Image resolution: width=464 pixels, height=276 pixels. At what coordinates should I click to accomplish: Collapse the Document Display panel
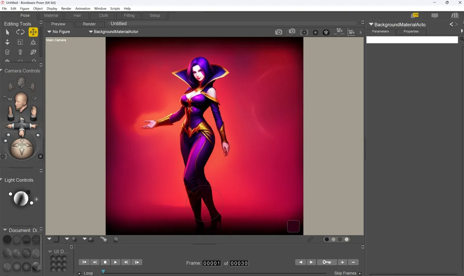tap(5, 230)
